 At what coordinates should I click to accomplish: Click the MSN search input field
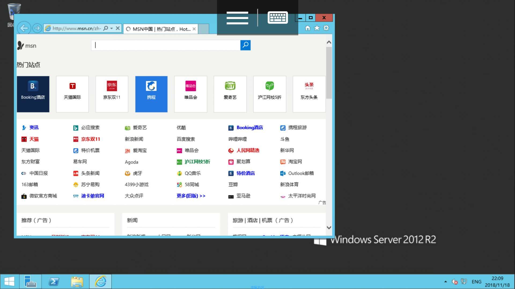point(166,45)
